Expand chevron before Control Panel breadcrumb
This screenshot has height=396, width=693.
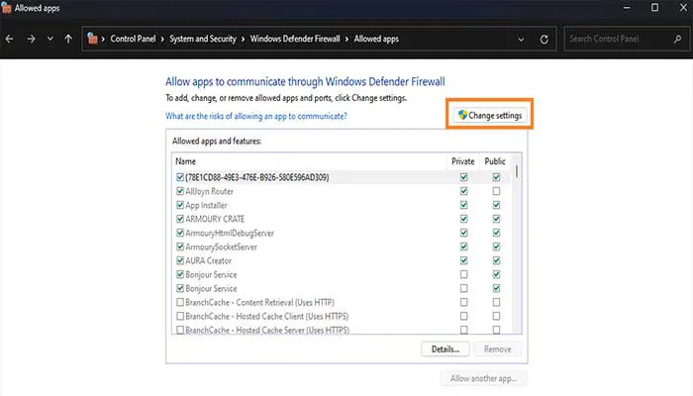[103, 39]
